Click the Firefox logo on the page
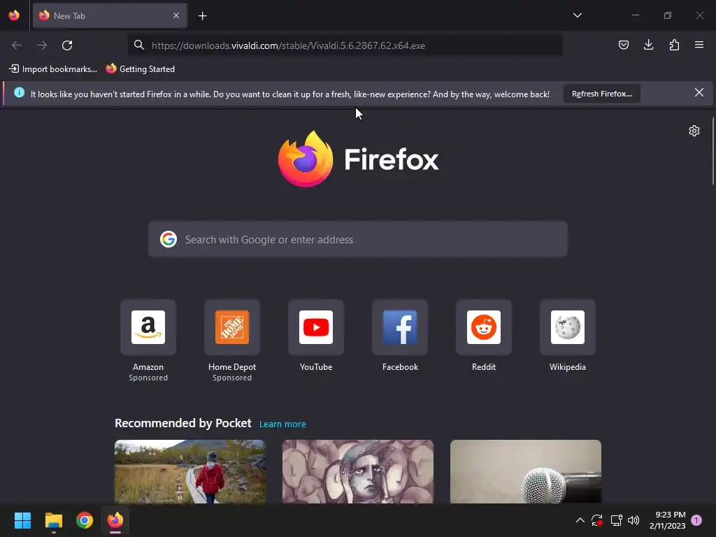Viewport: 716px width, 537px height. [358, 159]
